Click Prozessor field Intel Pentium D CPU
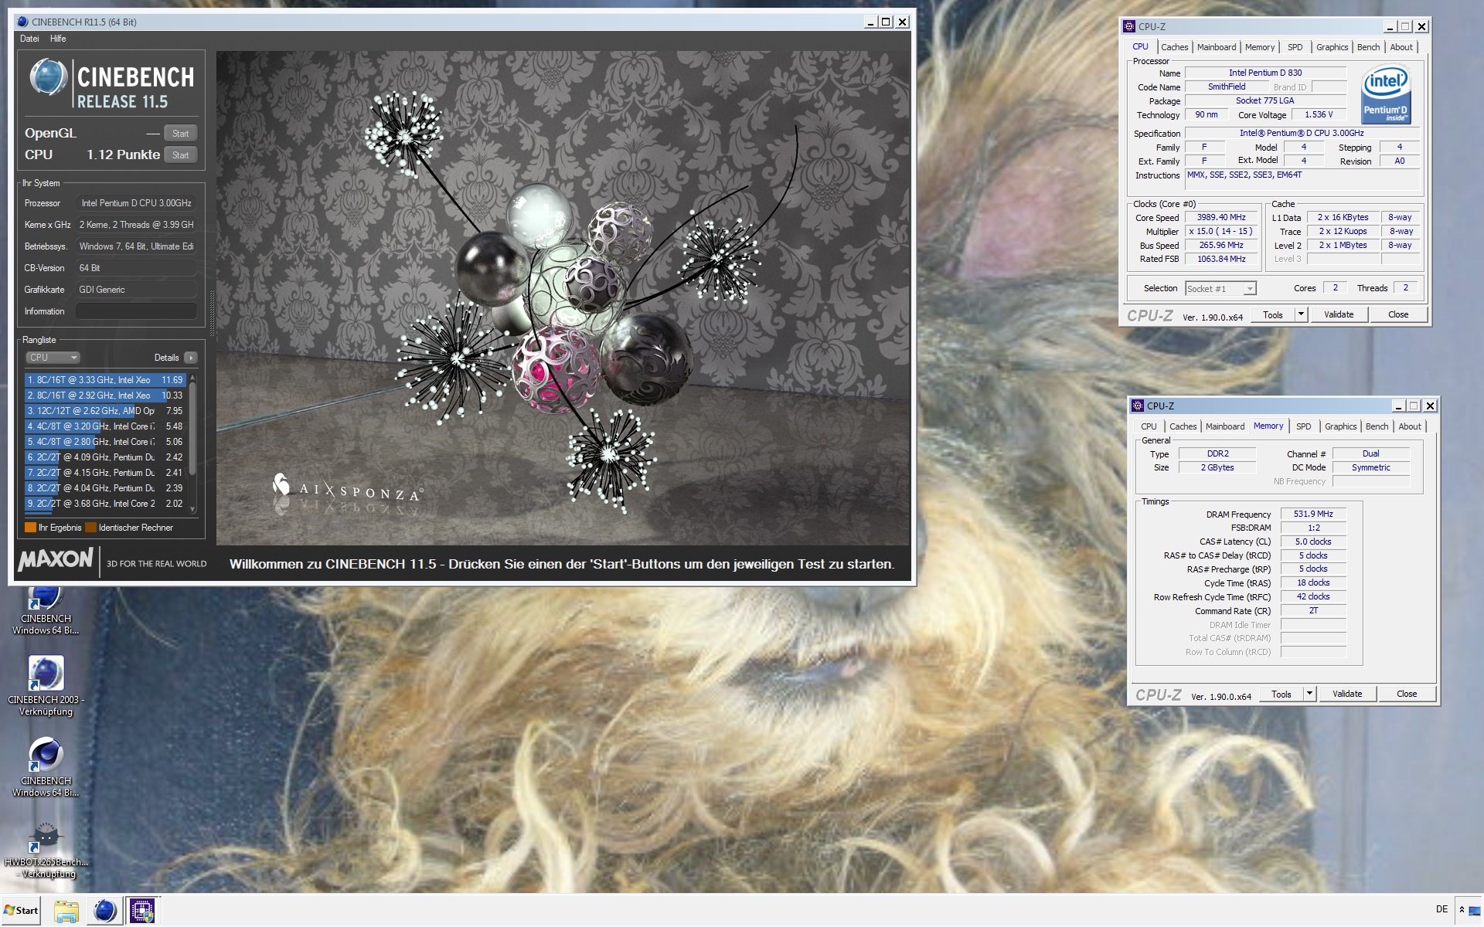1484x927 pixels. 136,203
